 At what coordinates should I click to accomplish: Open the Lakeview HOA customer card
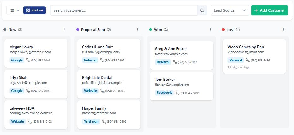[36, 115]
